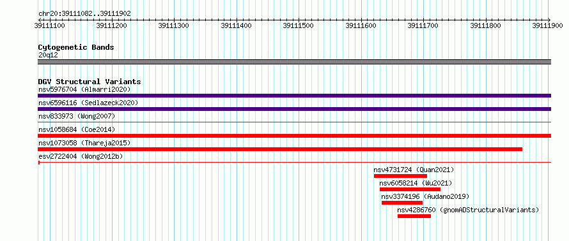
Task: Open the nsv6058214 (Wu2021) label
Action: tap(416, 183)
